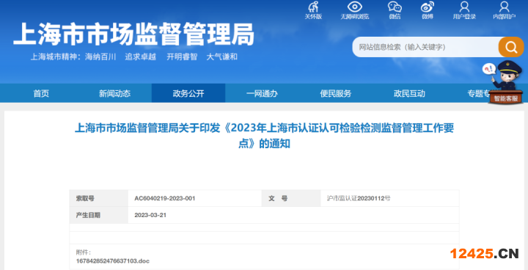Open the 新闻动态 nav tab

tap(114, 93)
